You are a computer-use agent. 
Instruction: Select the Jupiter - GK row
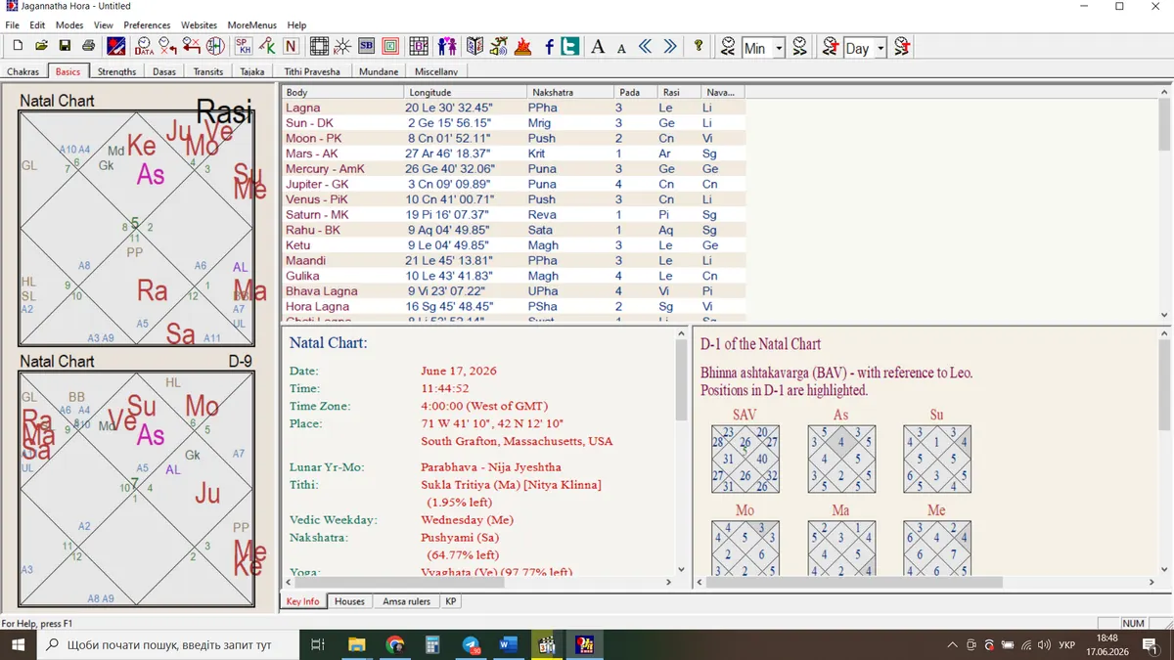point(514,184)
